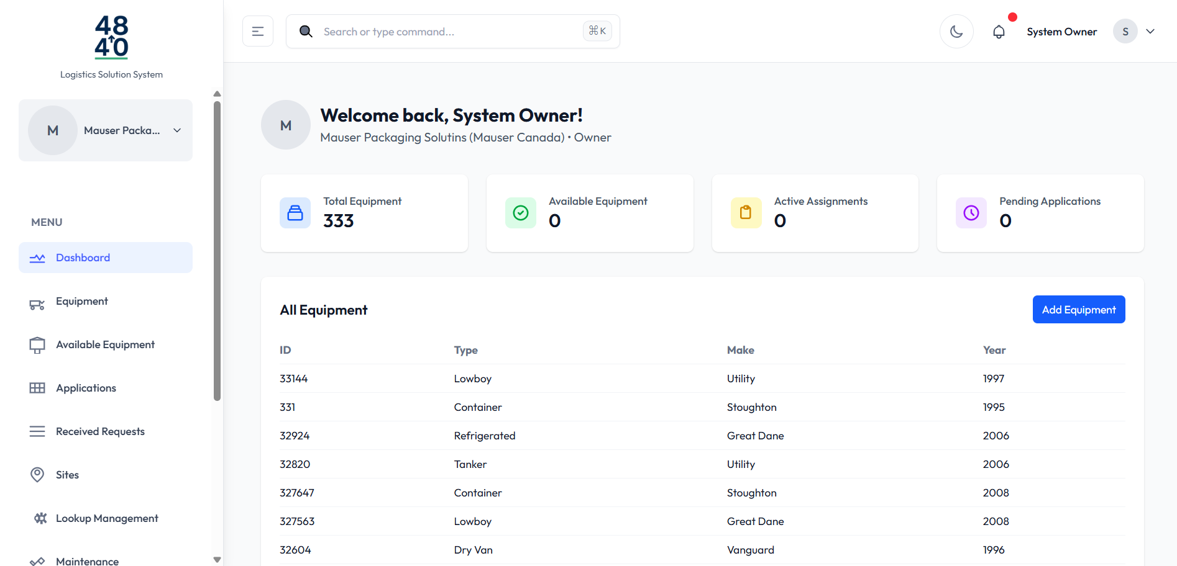Select Applications from the menu
This screenshot has width=1177, height=566.
tap(86, 388)
